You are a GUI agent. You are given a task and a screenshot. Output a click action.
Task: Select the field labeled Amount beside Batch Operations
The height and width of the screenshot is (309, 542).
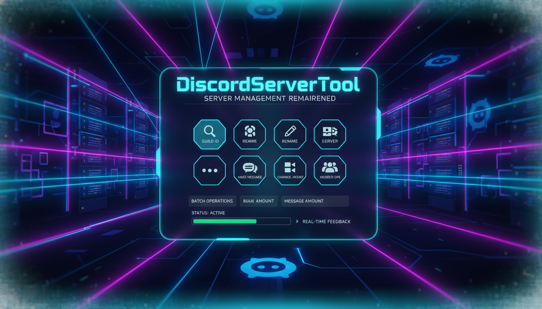tap(258, 201)
